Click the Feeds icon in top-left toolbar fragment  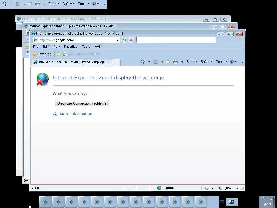(18, 4)
